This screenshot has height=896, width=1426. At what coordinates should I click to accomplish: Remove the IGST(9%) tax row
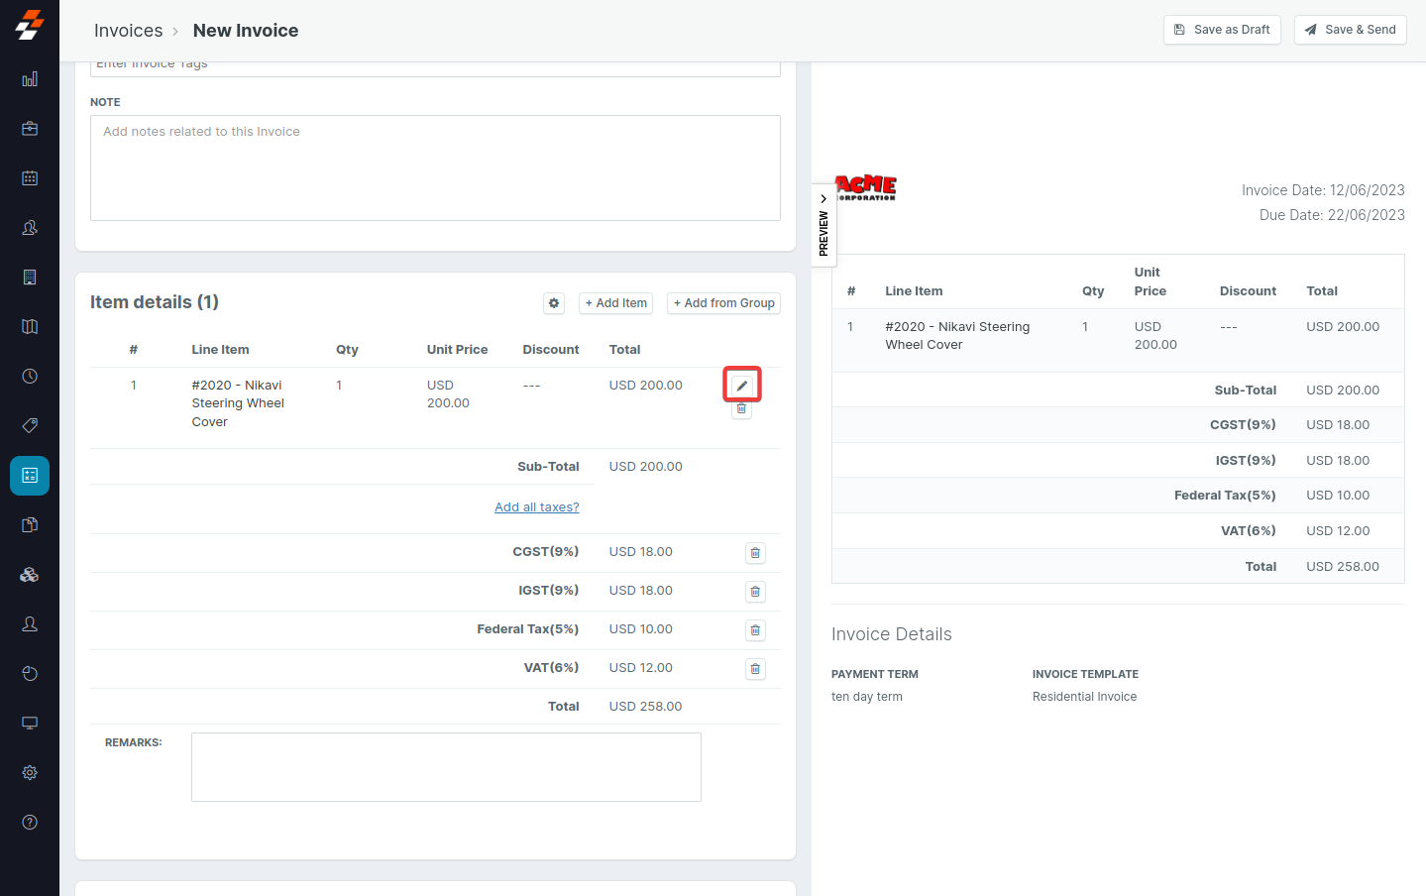click(x=755, y=592)
